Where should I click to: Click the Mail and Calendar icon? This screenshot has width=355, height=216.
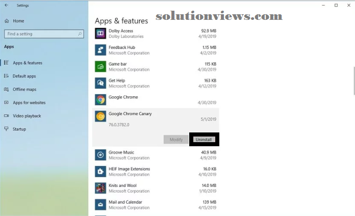pyautogui.click(x=100, y=205)
